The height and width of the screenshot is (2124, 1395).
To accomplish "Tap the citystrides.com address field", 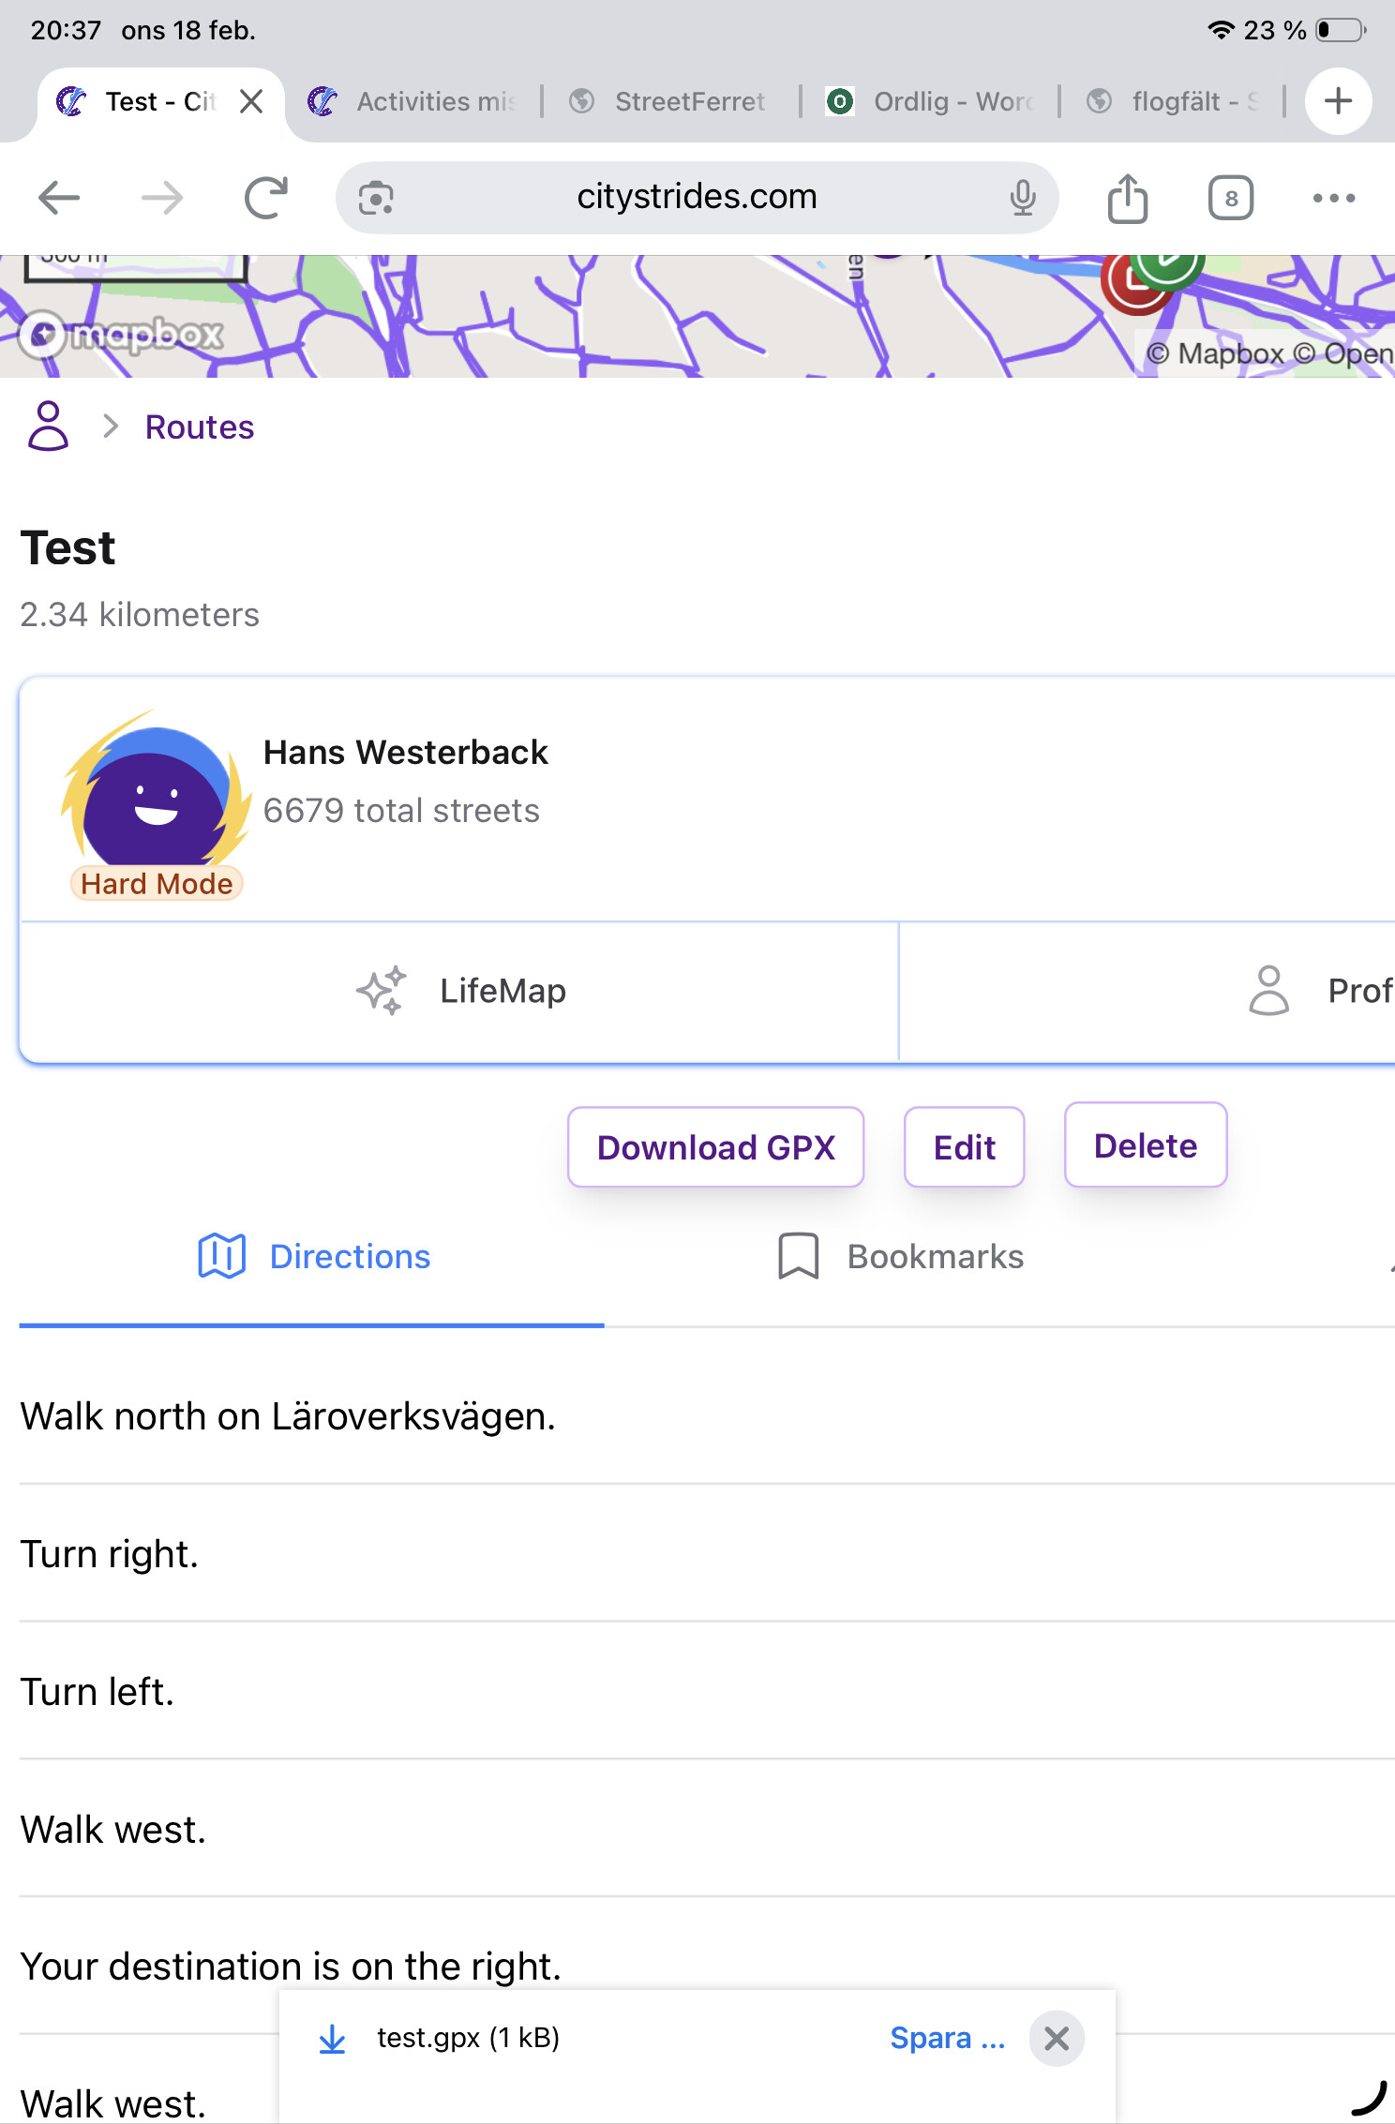I will [697, 198].
